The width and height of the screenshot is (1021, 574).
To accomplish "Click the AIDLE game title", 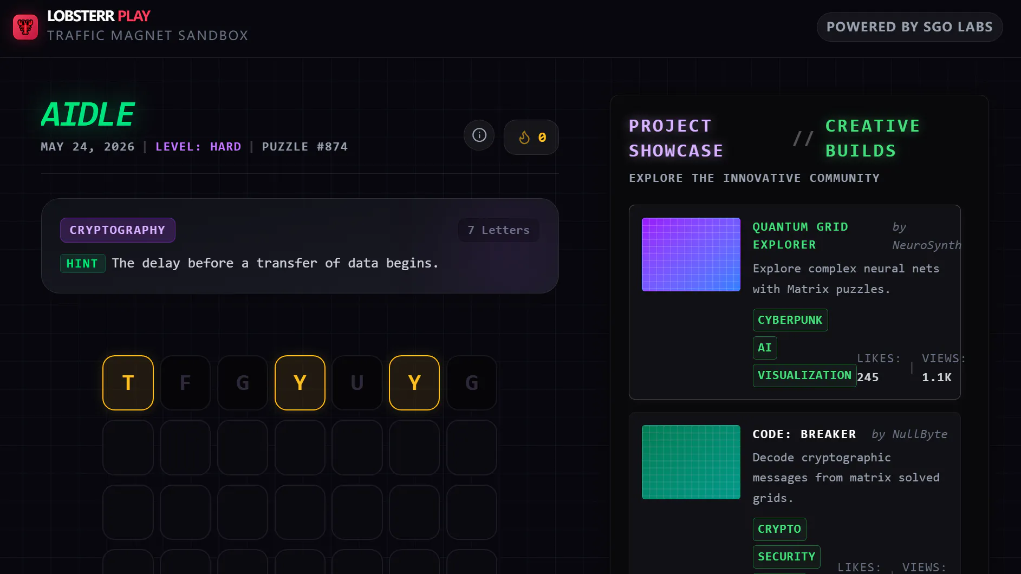I will pyautogui.click(x=88, y=114).
